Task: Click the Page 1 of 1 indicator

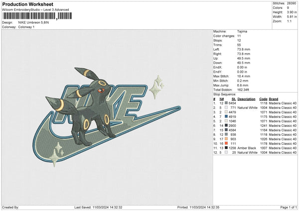Action: 289,208
